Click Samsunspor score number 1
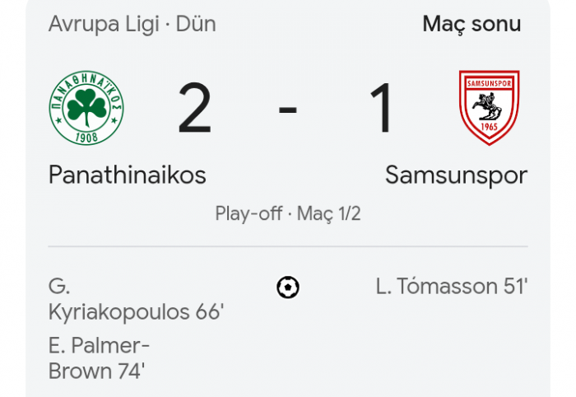Viewport: 576px width, 397px height. point(382,110)
